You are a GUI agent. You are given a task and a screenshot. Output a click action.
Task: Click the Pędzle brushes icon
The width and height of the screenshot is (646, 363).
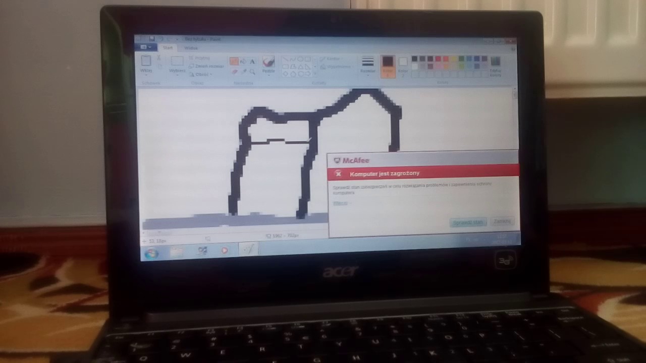(x=268, y=62)
